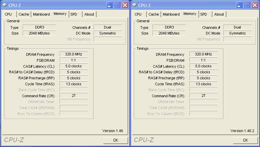Close the left CPU-Z window
This screenshot has width=260, height=147.
(125, 5)
